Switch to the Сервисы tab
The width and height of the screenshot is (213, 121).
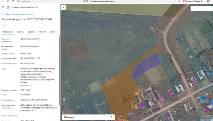20,32
